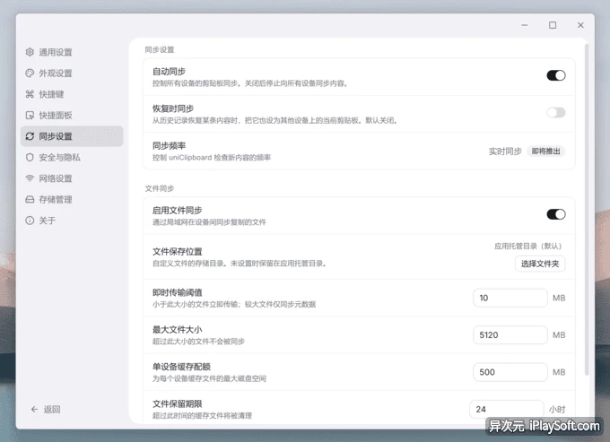Screen dimensions: 610x442
Task: Go to 安全与隐私 settings
Action: 72,157
